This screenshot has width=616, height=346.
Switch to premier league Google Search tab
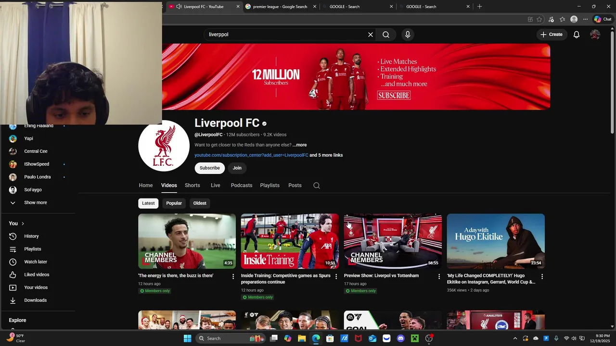(x=279, y=7)
